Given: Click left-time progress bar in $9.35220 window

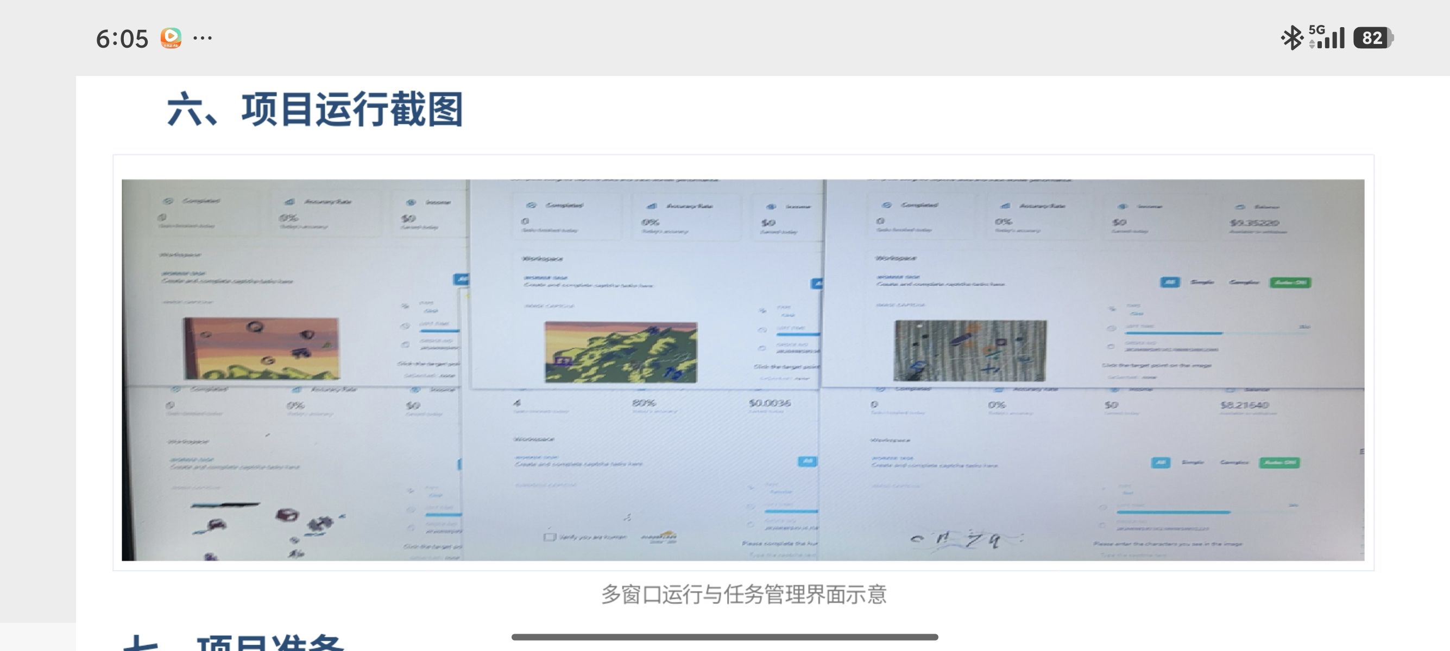Looking at the screenshot, I should click(1217, 334).
